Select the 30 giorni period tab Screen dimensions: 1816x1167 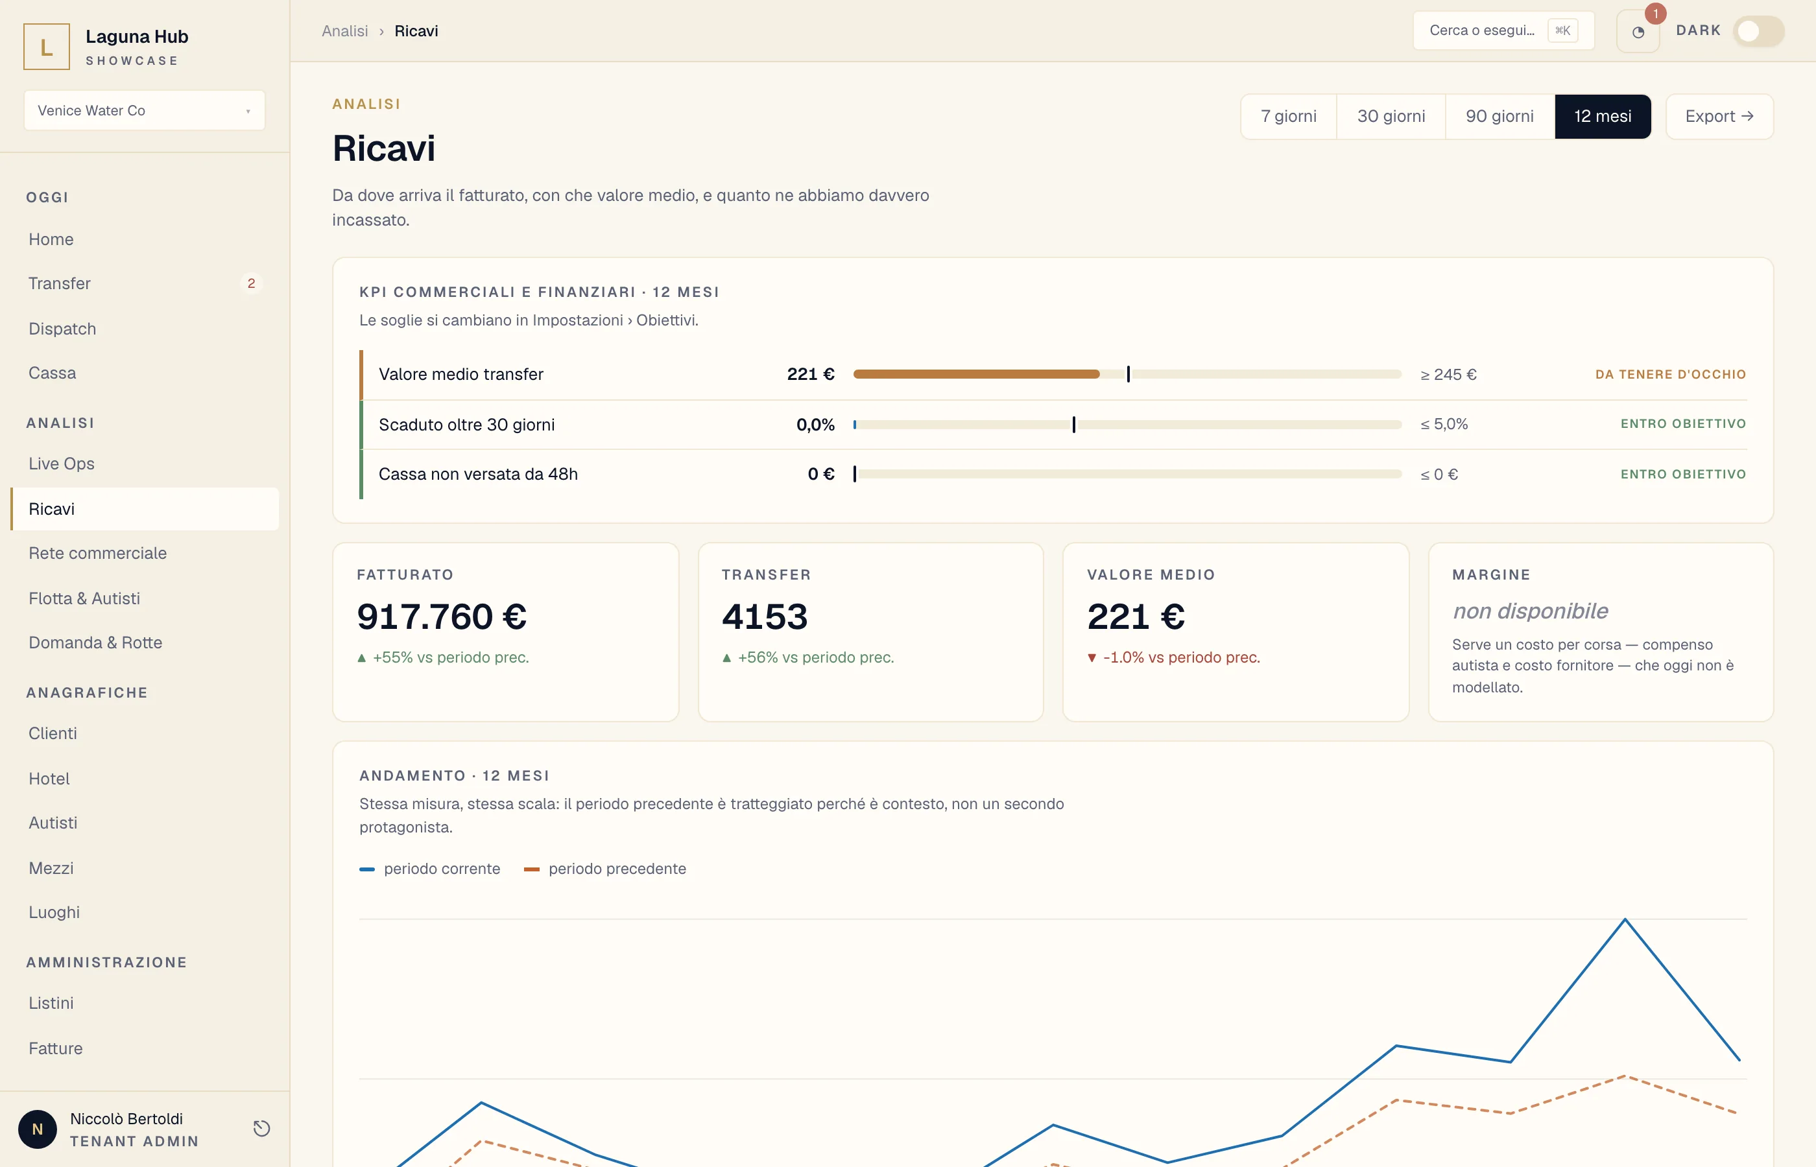[1391, 117]
